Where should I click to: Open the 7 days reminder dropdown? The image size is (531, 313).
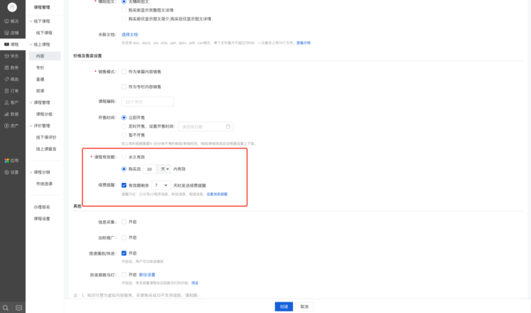(x=161, y=185)
